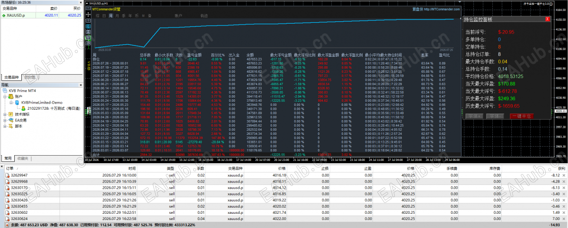
Task: Switch to the 交易品种 tab
Action: 11,77
